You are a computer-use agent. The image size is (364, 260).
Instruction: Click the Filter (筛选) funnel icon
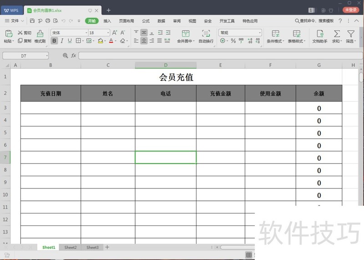coord(350,34)
